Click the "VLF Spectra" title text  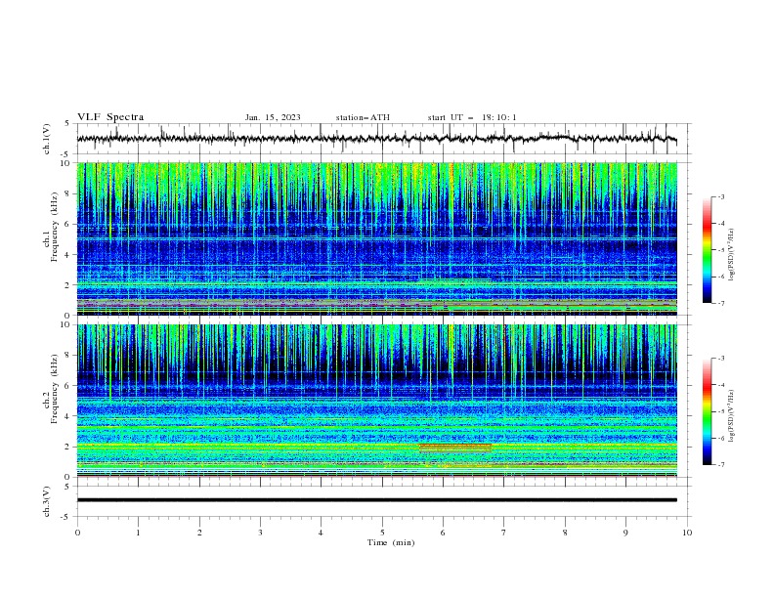(110, 117)
